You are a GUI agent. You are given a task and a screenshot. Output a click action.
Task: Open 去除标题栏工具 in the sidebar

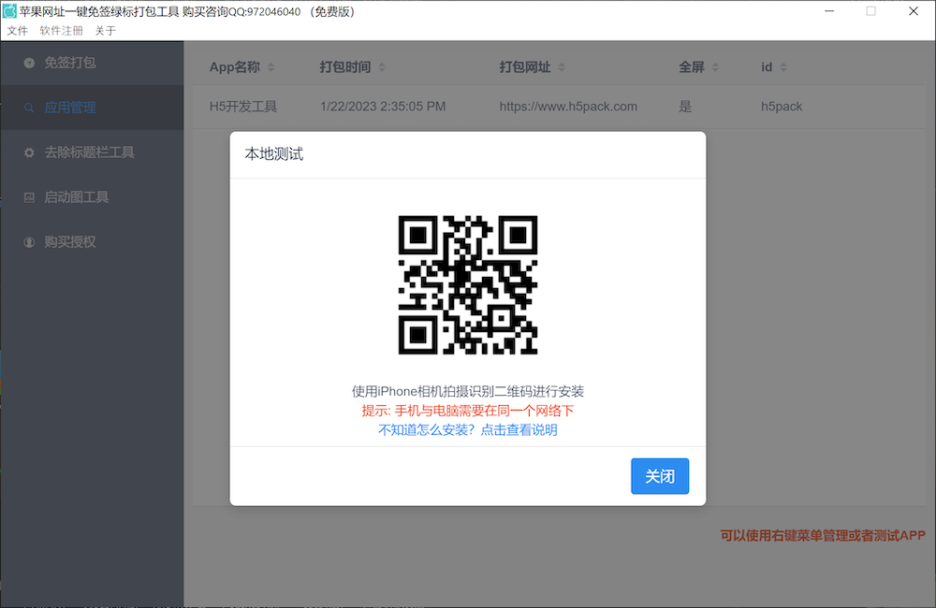click(x=92, y=152)
